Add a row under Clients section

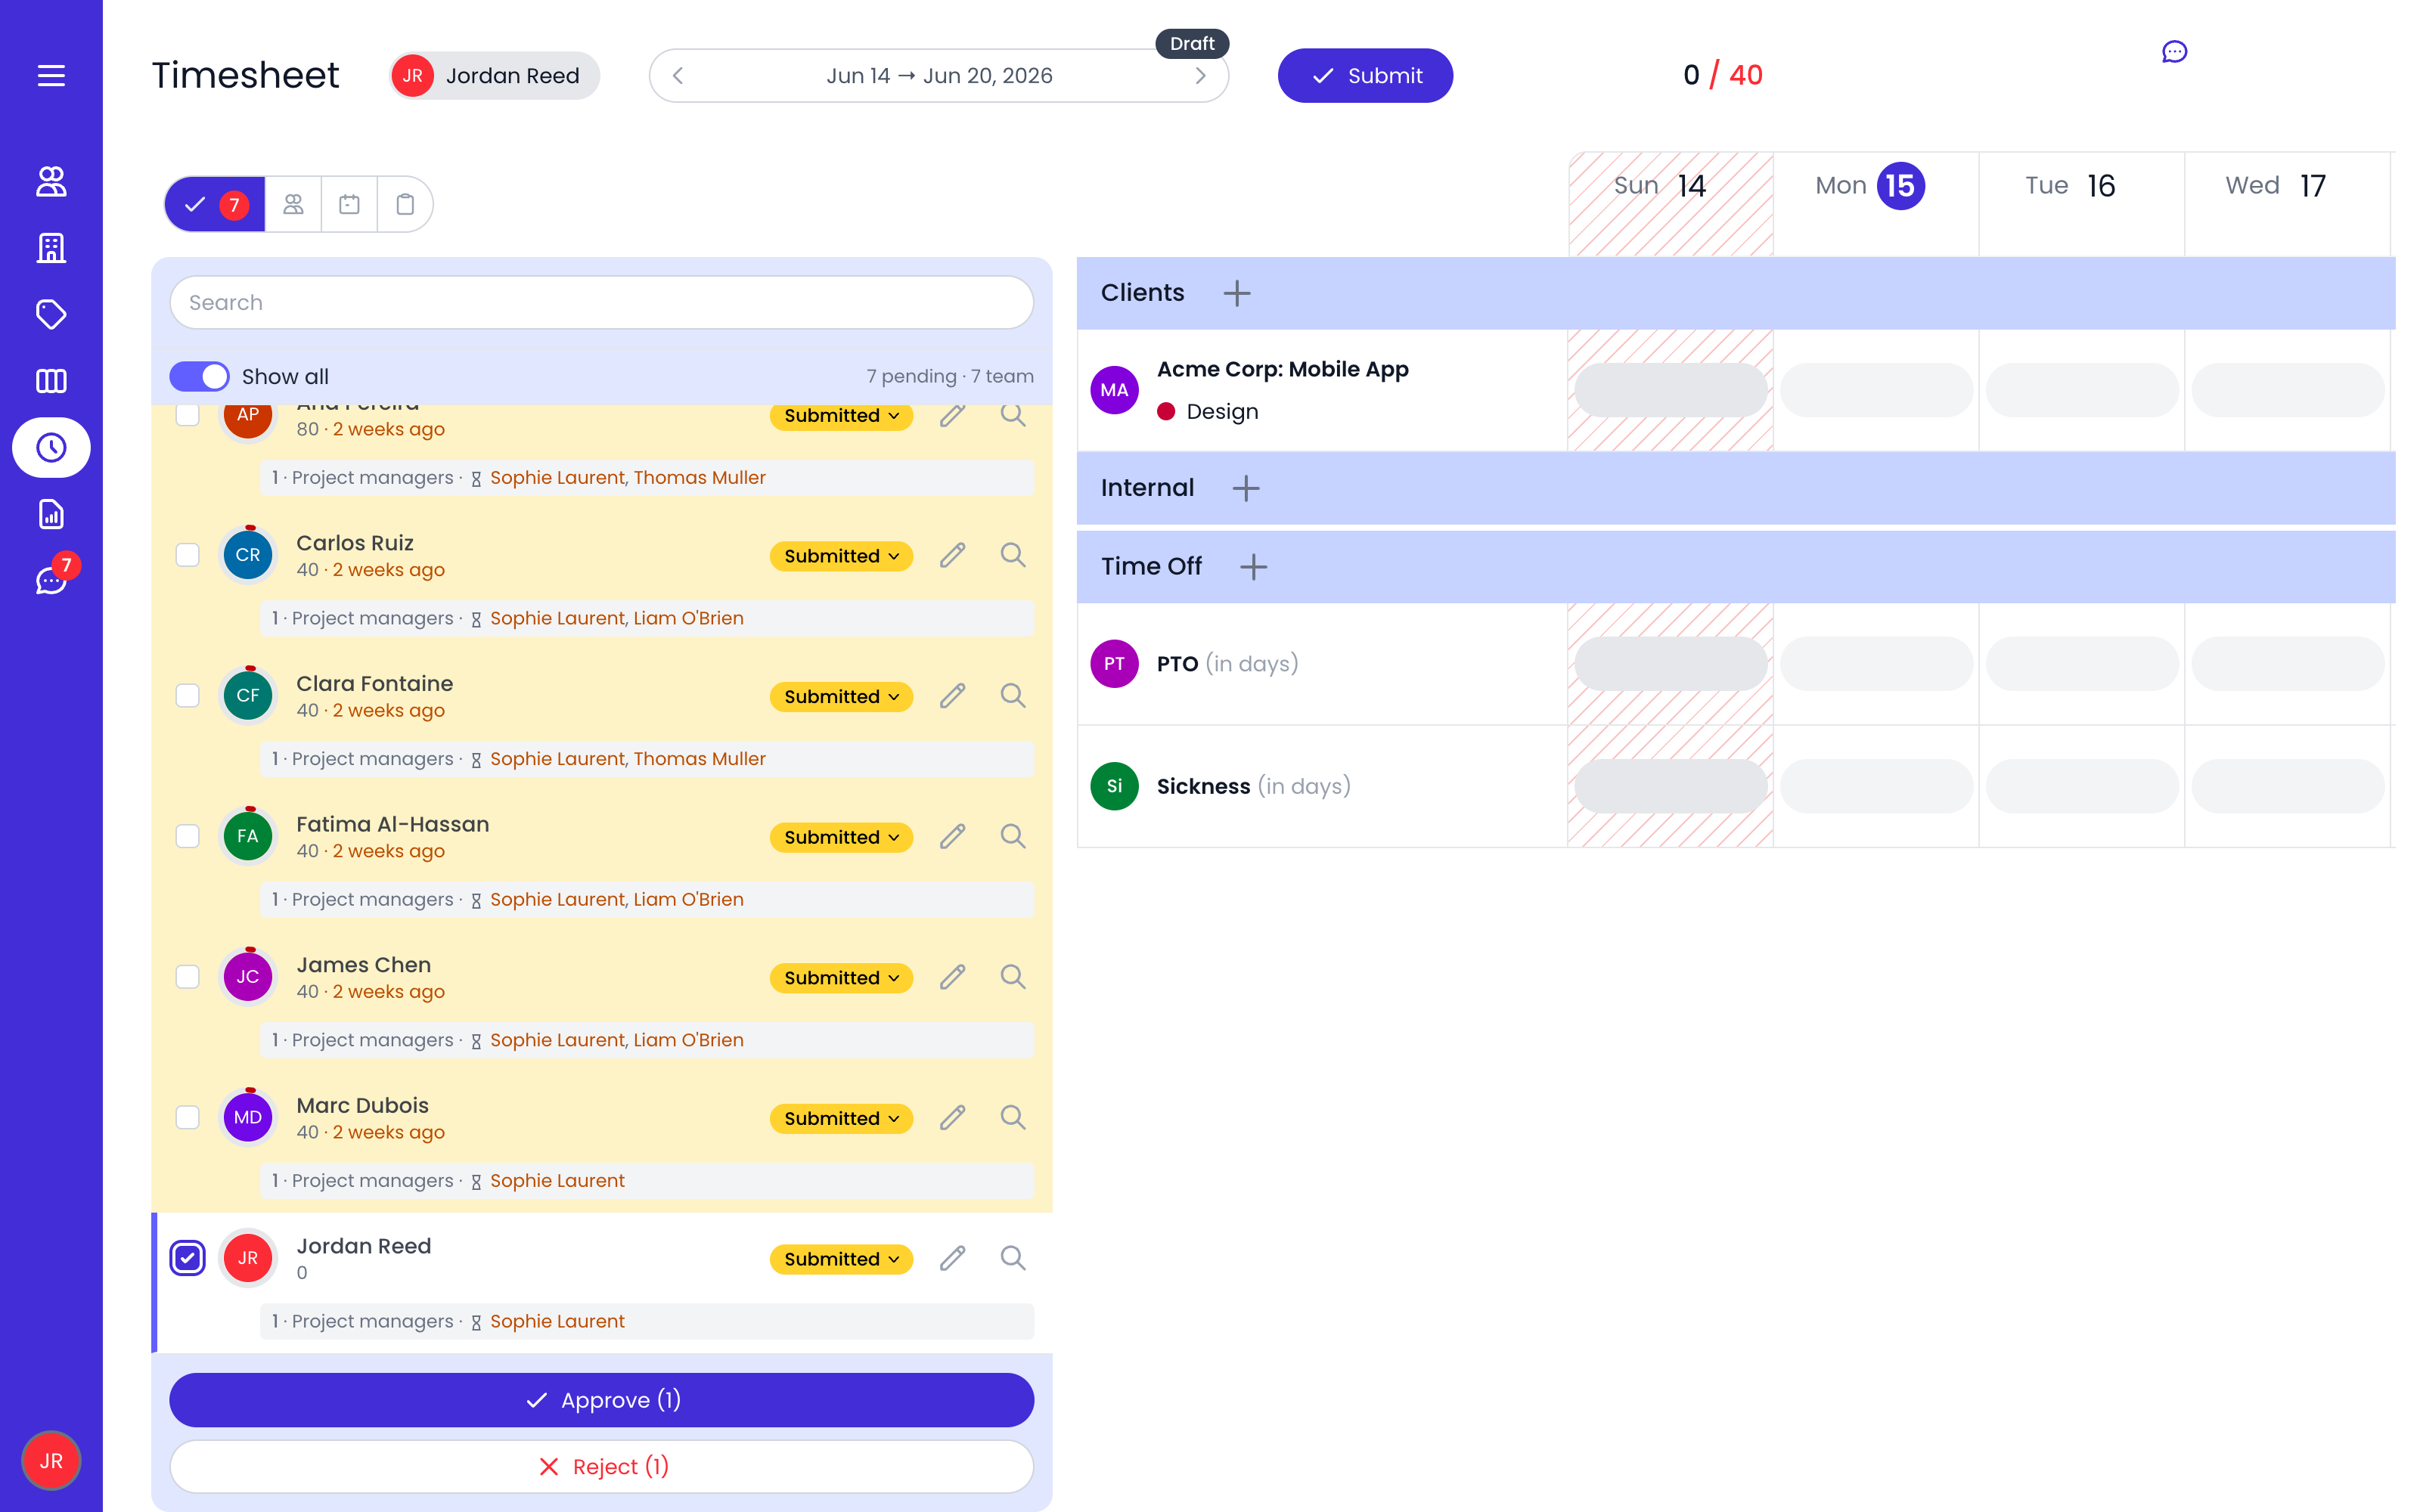pos(1237,293)
